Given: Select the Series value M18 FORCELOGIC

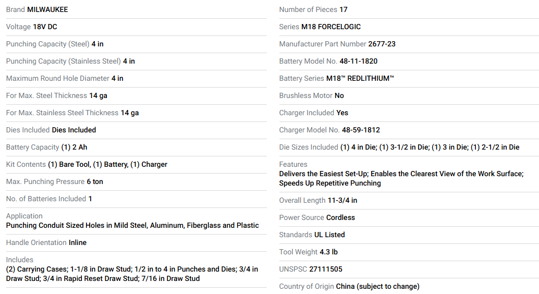Looking at the screenshot, I should 330,27.
